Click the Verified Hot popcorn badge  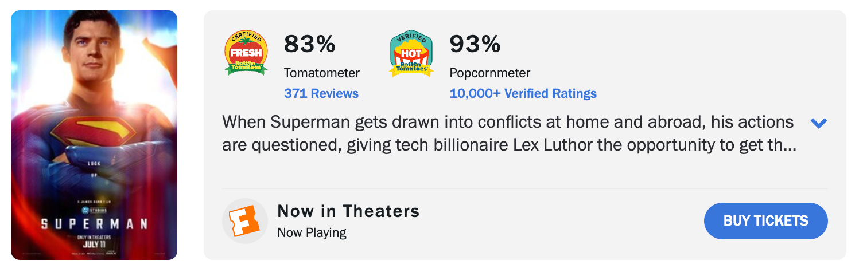pyautogui.click(x=410, y=53)
